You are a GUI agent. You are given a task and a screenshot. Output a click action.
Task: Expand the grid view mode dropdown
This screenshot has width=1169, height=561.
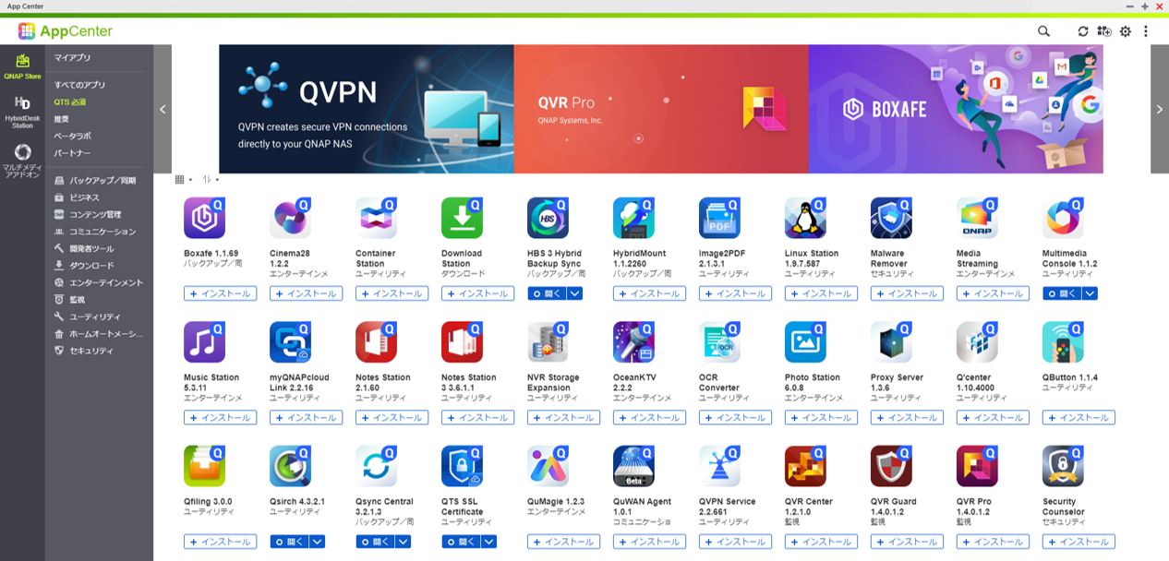(182, 180)
